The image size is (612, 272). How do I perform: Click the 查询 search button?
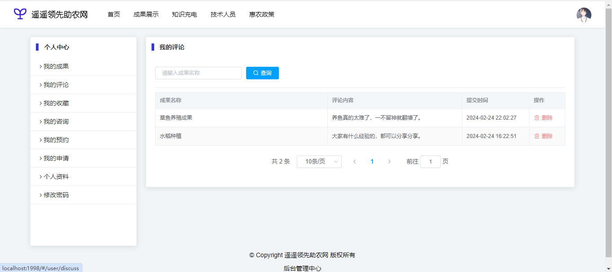pos(262,73)
